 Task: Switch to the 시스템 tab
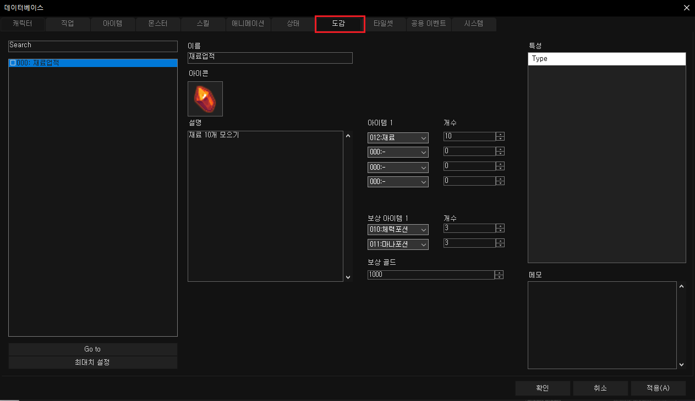(474, 24)
